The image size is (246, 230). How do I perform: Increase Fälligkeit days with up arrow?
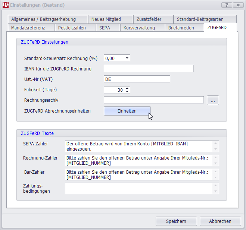pos(127,88)
